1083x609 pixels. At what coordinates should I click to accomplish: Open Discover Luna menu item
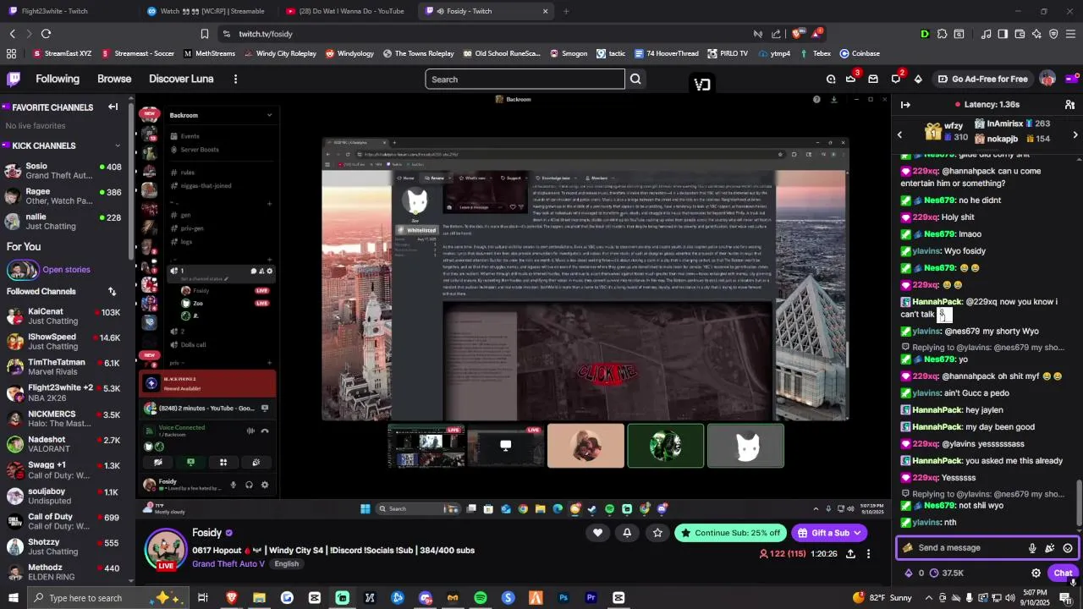point(181,79)
